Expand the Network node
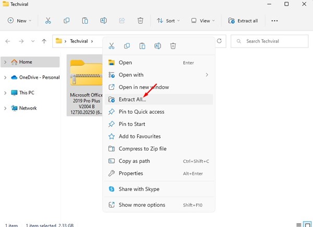 pyautogui.click(x=5, y=108)
